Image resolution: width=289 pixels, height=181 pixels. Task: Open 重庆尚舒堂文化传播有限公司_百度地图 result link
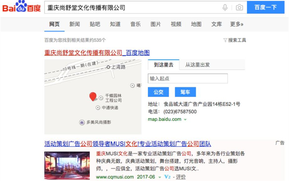pyautogui.click(x=97, y=53)
